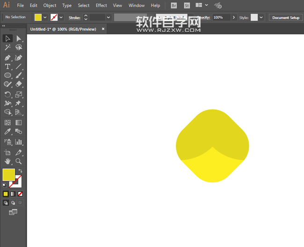The height and width of the screenshot is (247, 304).
Task: Select the Column Graph tool
Action: point(19,142)
